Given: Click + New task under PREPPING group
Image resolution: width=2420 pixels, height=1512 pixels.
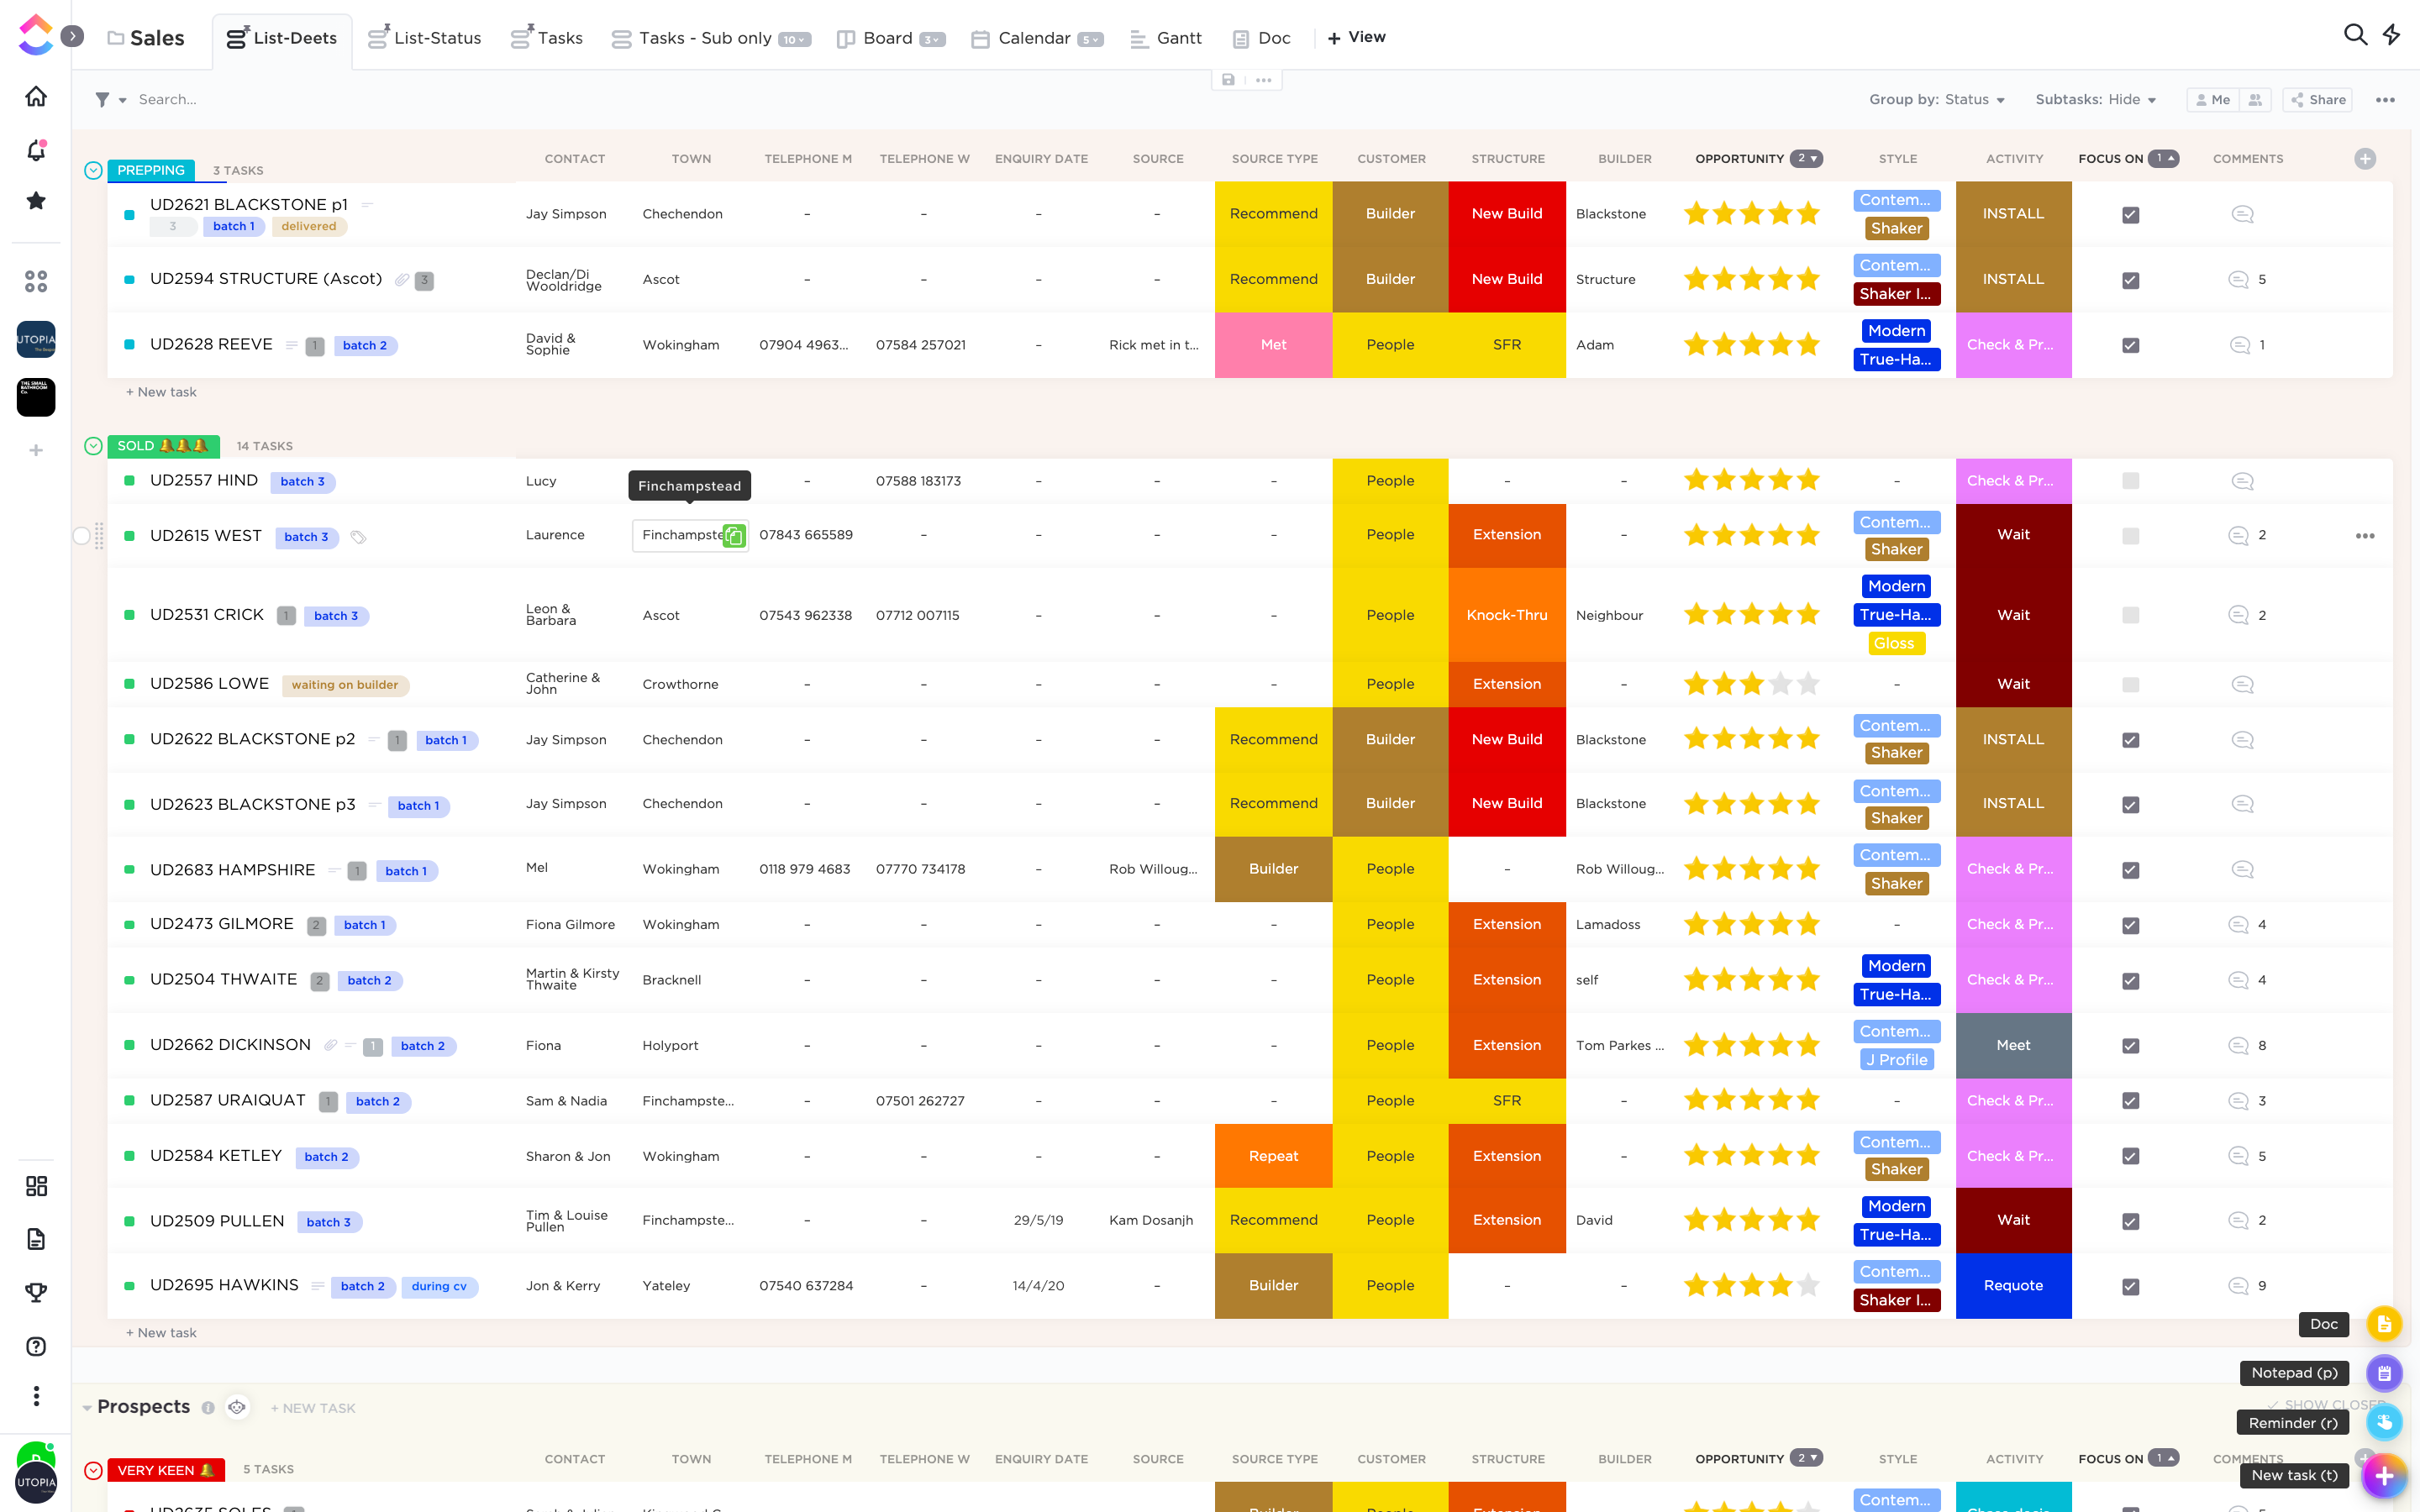Looking at the screenshot, I should [x=161, y=392].
